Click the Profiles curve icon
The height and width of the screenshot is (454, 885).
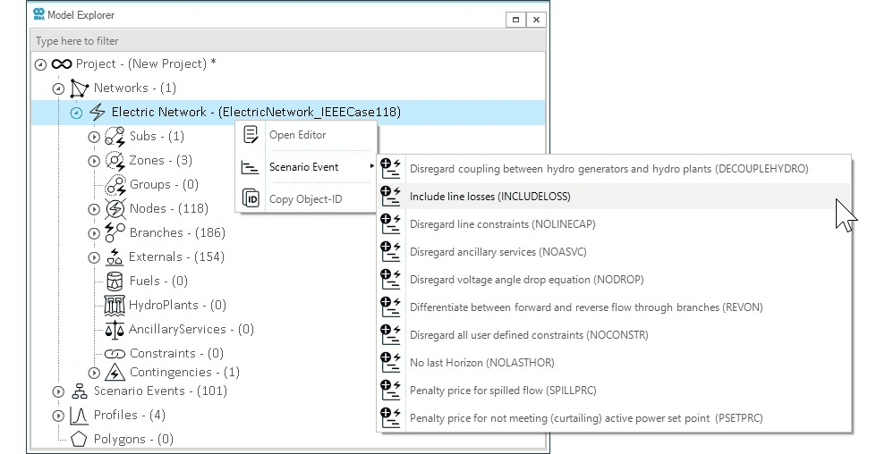pyautogui.click(x=79, y=416)
